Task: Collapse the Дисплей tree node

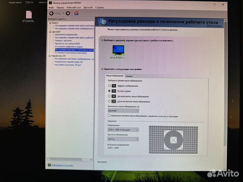Action: [50, 32]
